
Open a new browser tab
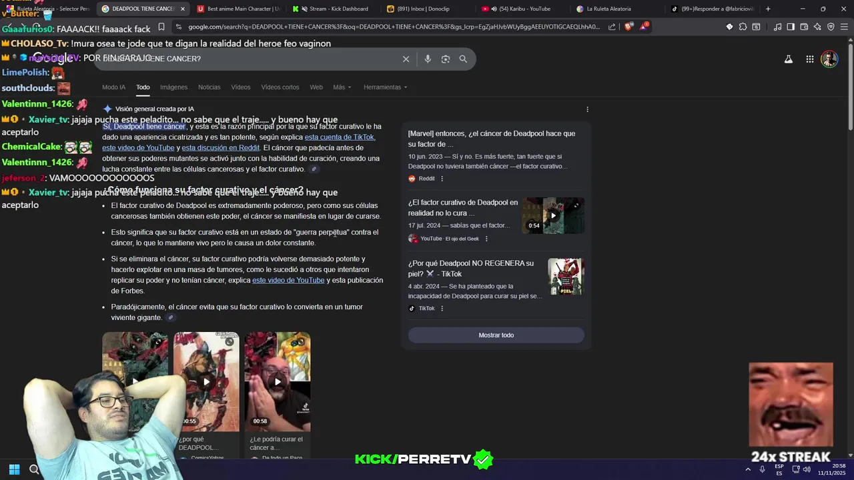coord(768,9)
